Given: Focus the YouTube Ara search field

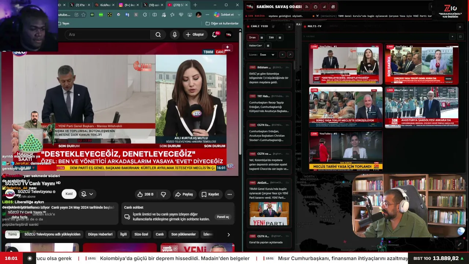Looking at the screenshot, I should tap(108, 34).
